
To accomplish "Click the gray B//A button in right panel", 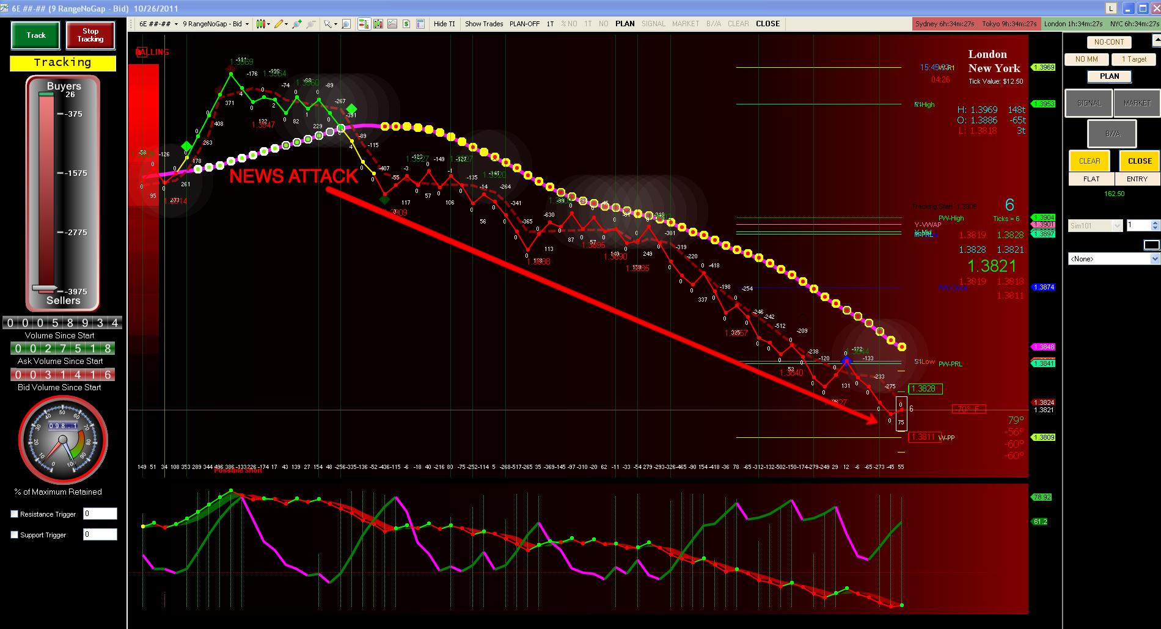I will 1112,133.
